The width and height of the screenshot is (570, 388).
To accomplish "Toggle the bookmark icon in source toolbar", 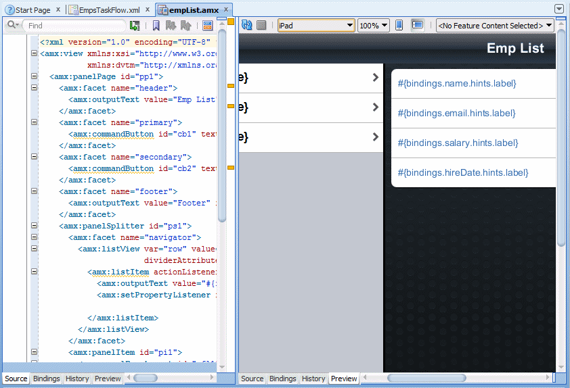I will (156, 26).
